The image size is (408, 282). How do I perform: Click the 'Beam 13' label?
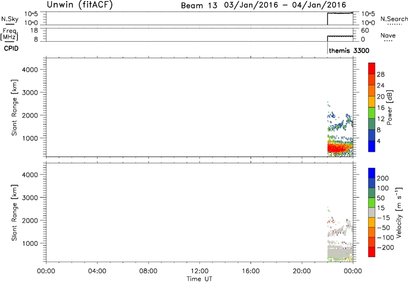(x=199, y=6)
